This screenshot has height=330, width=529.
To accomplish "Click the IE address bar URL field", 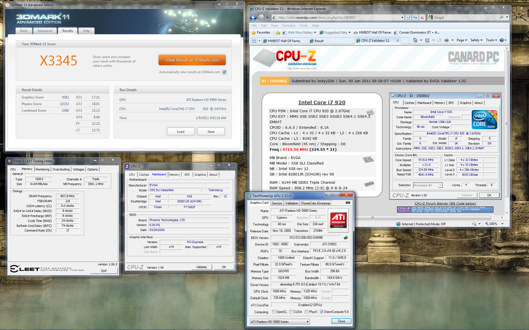I will (x=337, y=18).
